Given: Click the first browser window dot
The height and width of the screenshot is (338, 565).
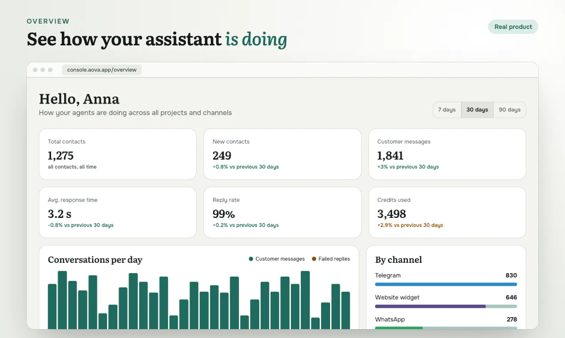Looking at the screenshot, I should click(x=35, y=70).
